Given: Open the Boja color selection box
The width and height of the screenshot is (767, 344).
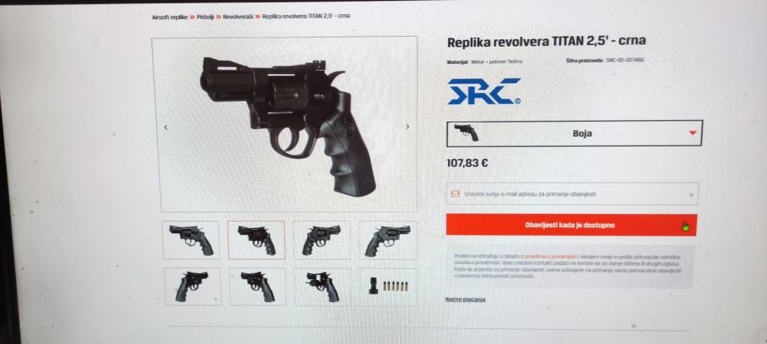Looking at the screenshot, I should click(574, 133).
